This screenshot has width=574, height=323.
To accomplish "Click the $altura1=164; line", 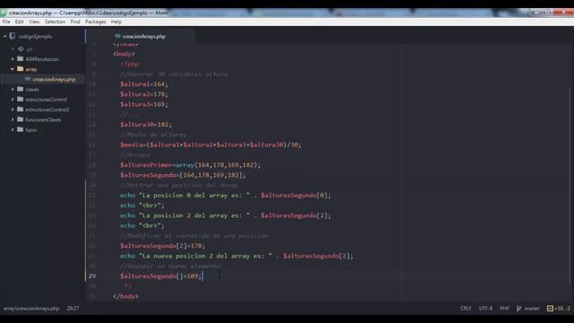I will point(143,84).
